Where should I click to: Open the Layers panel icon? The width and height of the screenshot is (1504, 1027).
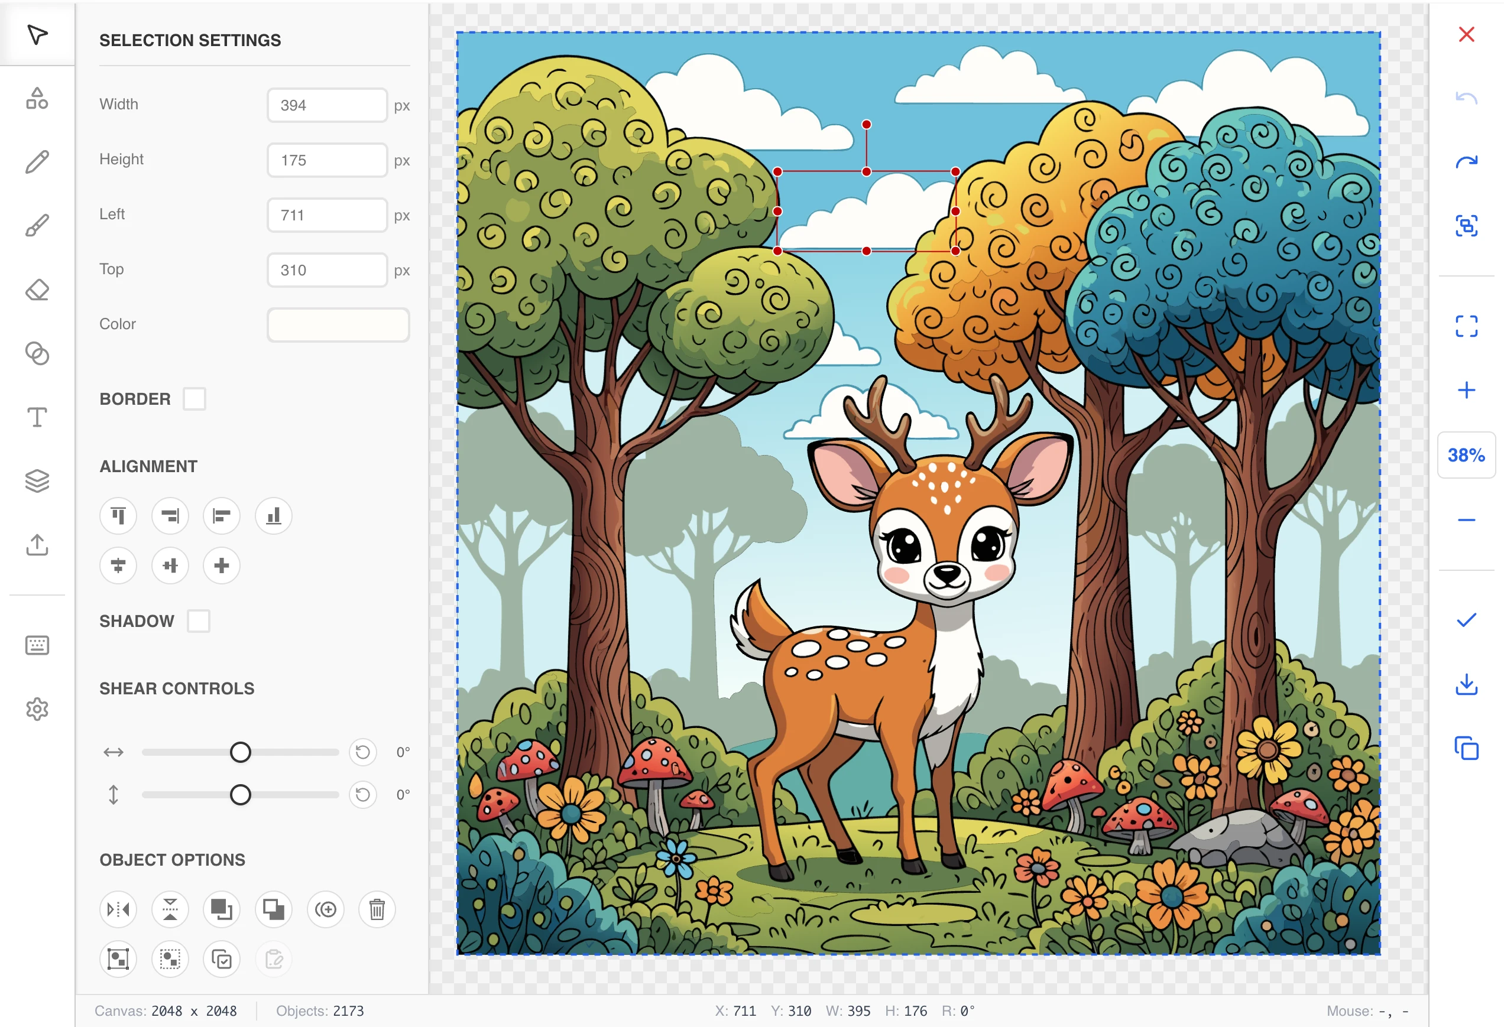pos(37,480)
